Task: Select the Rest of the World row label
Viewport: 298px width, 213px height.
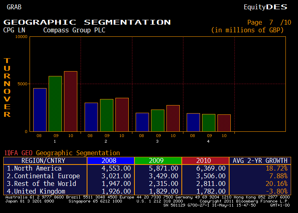Action: [x=42, y=183]
